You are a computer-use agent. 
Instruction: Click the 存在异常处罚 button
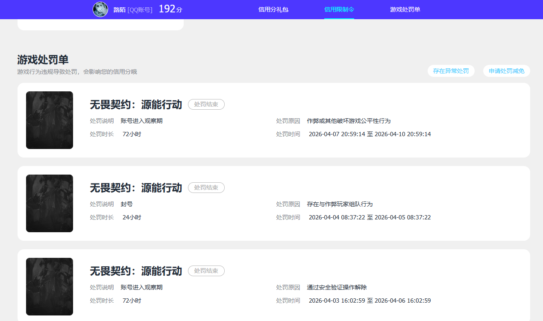pos(451,71)
